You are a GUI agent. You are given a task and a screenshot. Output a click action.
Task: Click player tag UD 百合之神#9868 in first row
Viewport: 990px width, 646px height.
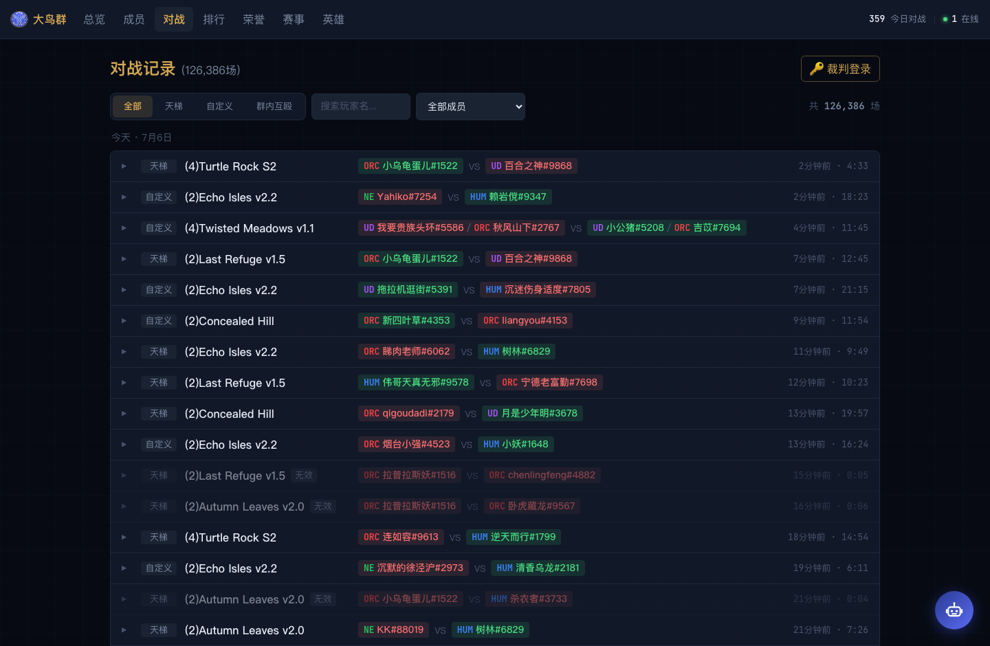(x=531, y=166)
